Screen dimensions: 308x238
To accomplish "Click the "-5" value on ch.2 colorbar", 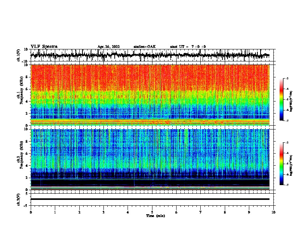I will coord(287,164).
